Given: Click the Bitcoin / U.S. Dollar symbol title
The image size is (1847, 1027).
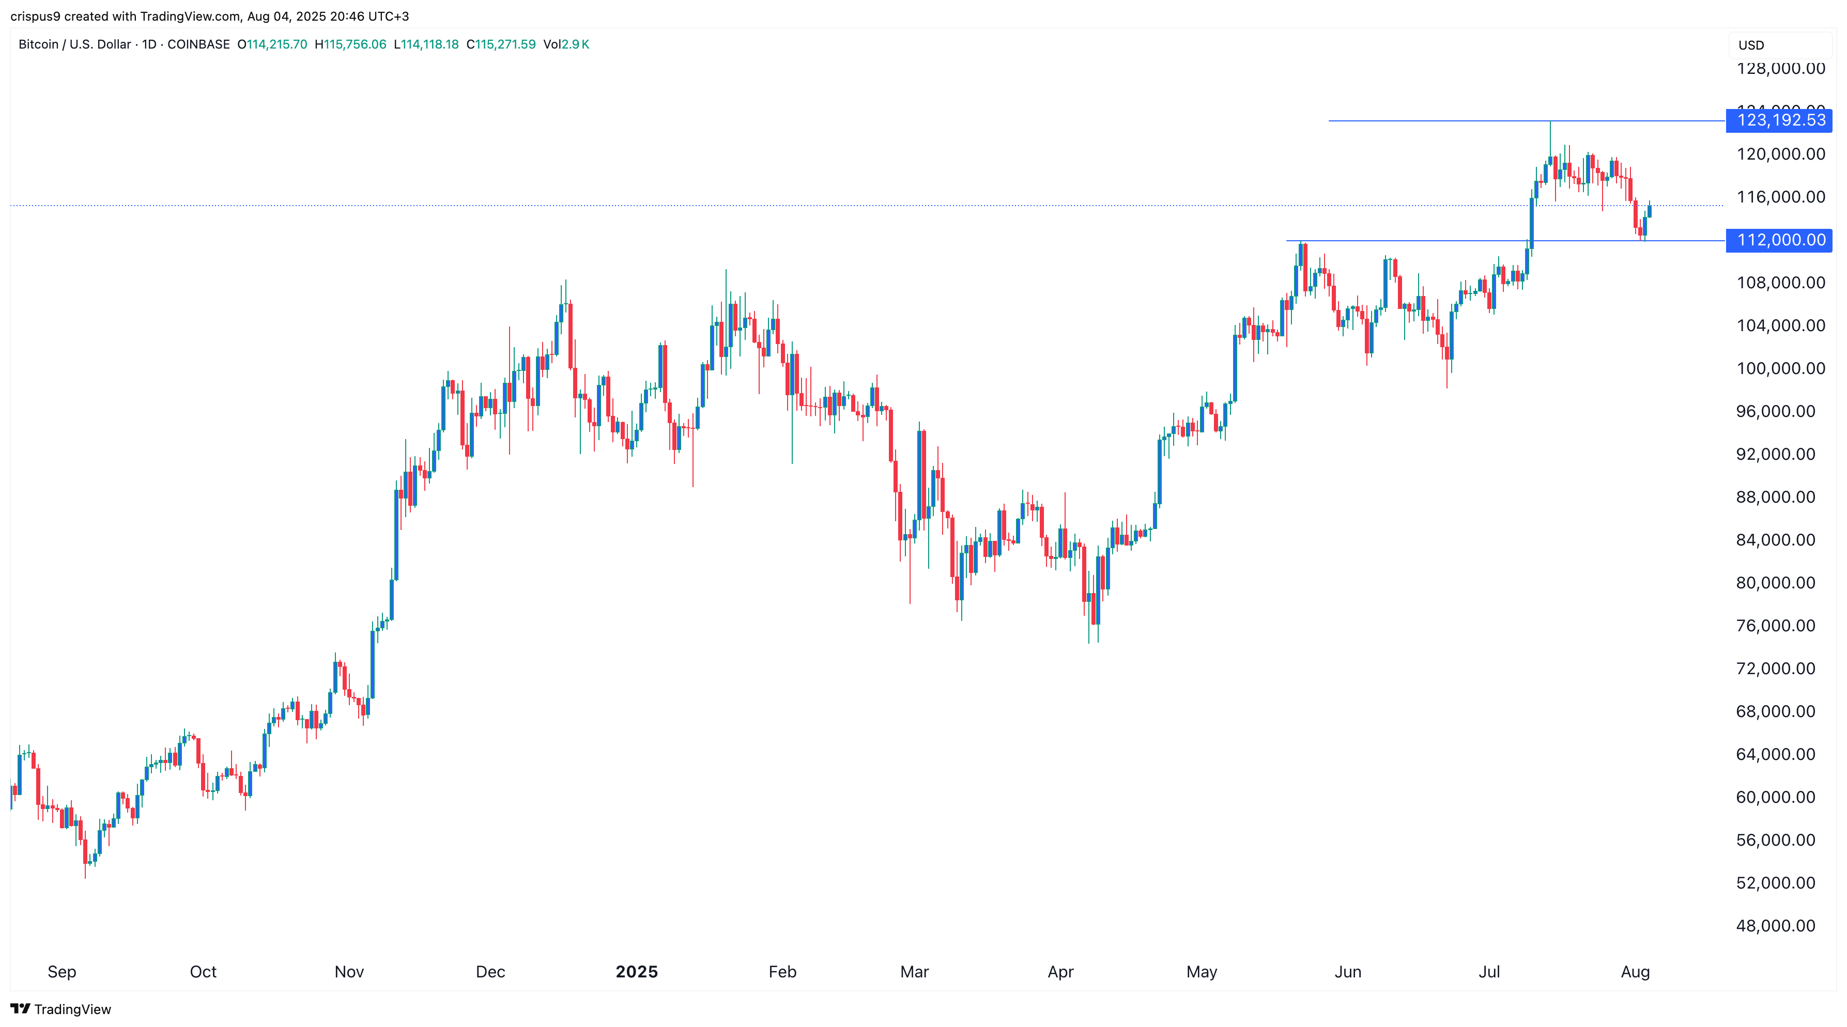Looking at the screenshot, I should click(74, 44).
